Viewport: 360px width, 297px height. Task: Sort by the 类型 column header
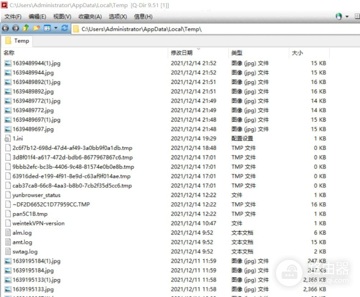237,53
